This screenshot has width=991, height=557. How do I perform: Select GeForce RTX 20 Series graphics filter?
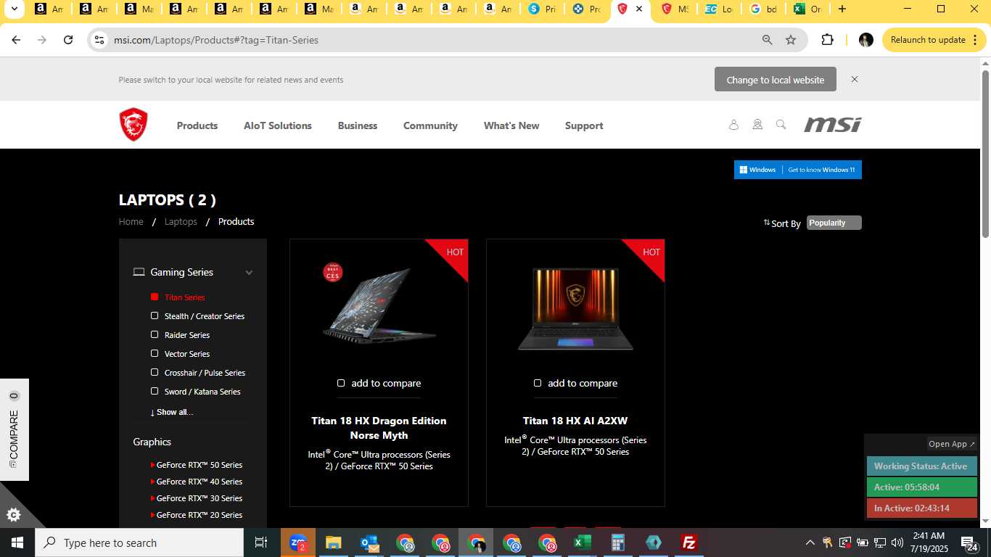pos(199,515)
